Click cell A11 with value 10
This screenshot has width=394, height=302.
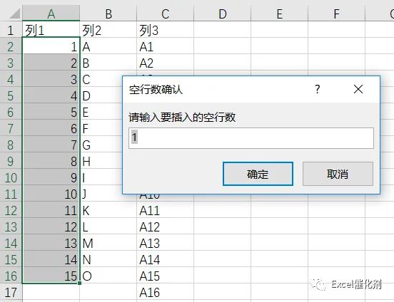pyautogui.click(x=51, y=194)
